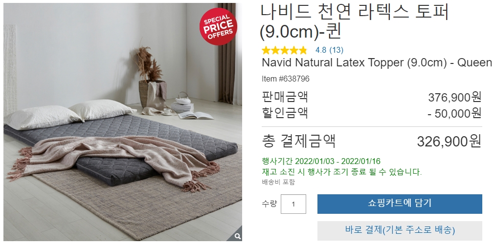Click the 배송비 포함 shipping note
This screenshot has height=247, width=495.
278,182
